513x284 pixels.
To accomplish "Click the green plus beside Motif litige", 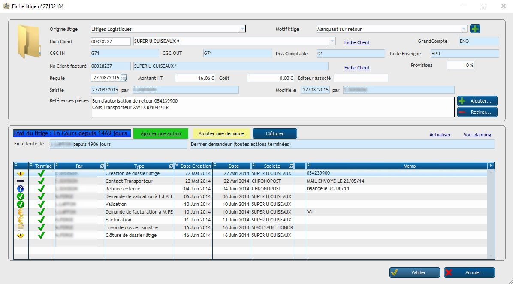I will click(x=475, y=29).
